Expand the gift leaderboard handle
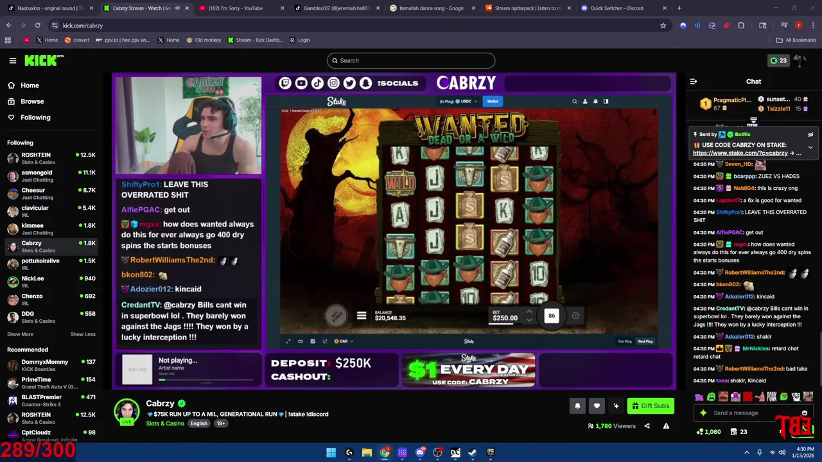 753,120
